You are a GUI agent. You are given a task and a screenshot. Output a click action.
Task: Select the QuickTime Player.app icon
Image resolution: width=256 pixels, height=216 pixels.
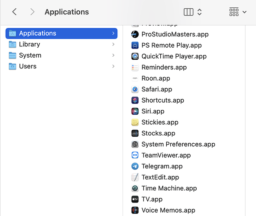click(135, 56)
